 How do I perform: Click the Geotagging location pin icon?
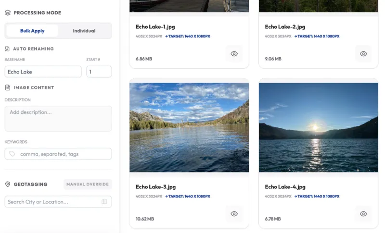click(x=8, y=184)
